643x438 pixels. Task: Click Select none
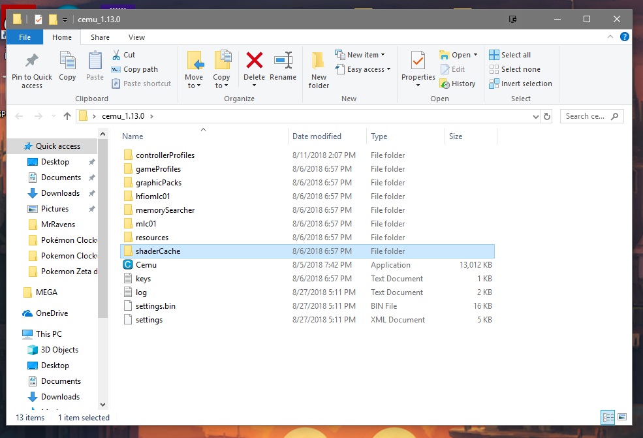514,69
